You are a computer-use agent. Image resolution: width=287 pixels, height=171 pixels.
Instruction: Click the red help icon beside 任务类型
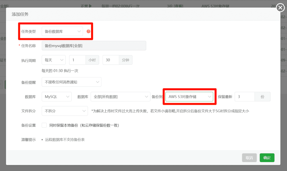click(89, 31)
